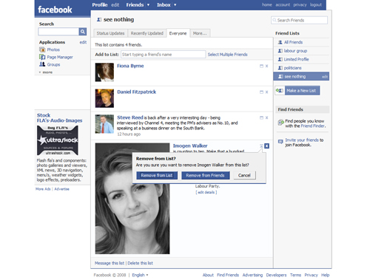Click the list-membership icon on Imogen Walker's row
Screen dimensions: 370x280
pos(261,146)
